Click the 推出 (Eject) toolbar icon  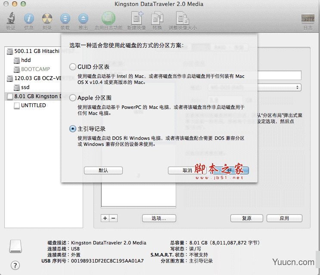point(83,19)
